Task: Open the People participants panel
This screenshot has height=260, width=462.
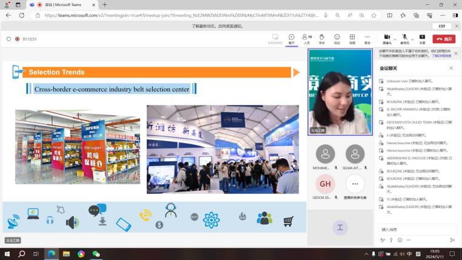Action: tap(307, 38)
